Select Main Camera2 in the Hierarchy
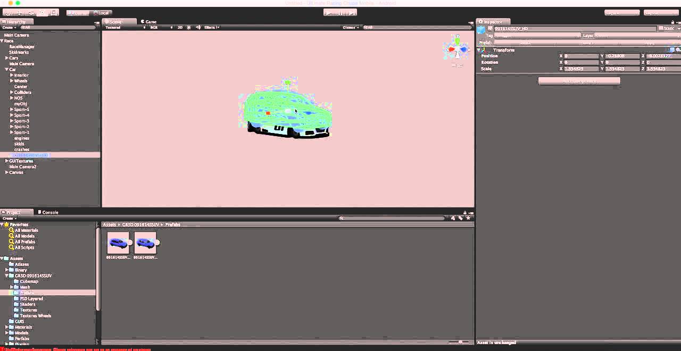 23,167
